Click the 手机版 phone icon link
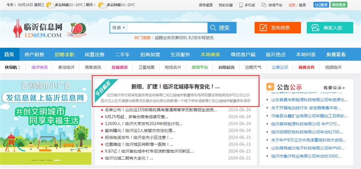 click(247, 5)
